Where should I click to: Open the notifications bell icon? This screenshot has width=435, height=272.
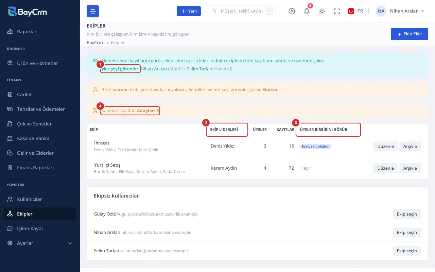pos(307,11)
